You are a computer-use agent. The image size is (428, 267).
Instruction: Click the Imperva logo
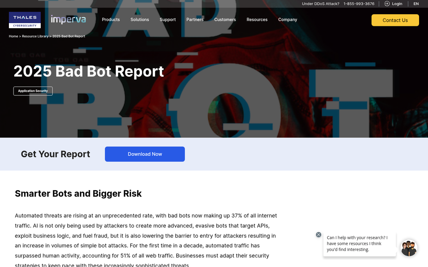(x=68, y=19)
